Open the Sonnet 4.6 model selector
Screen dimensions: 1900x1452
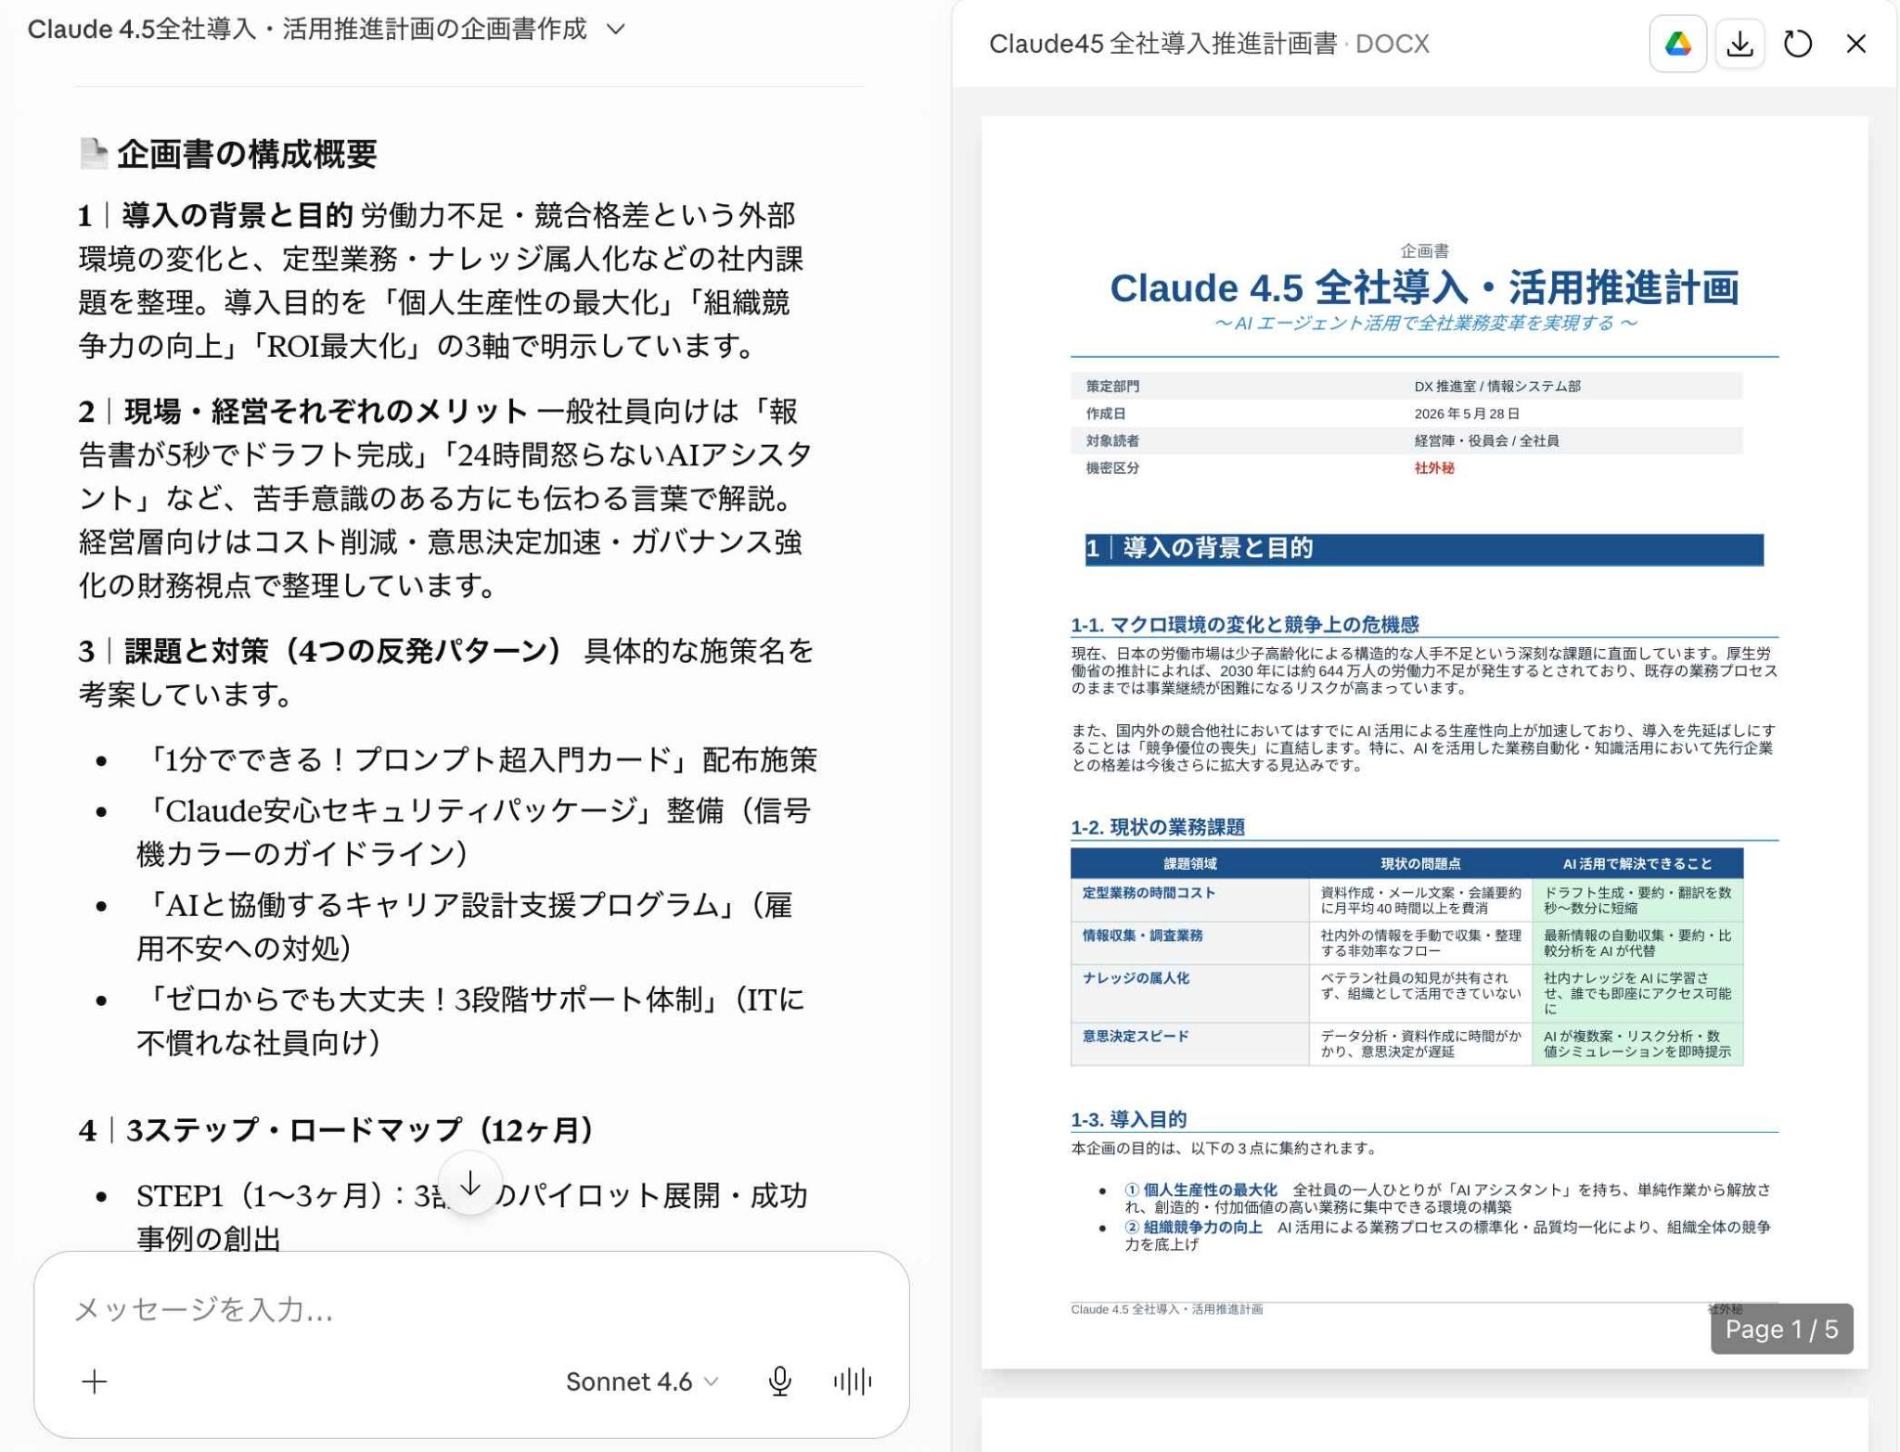tap(642, 1381)
